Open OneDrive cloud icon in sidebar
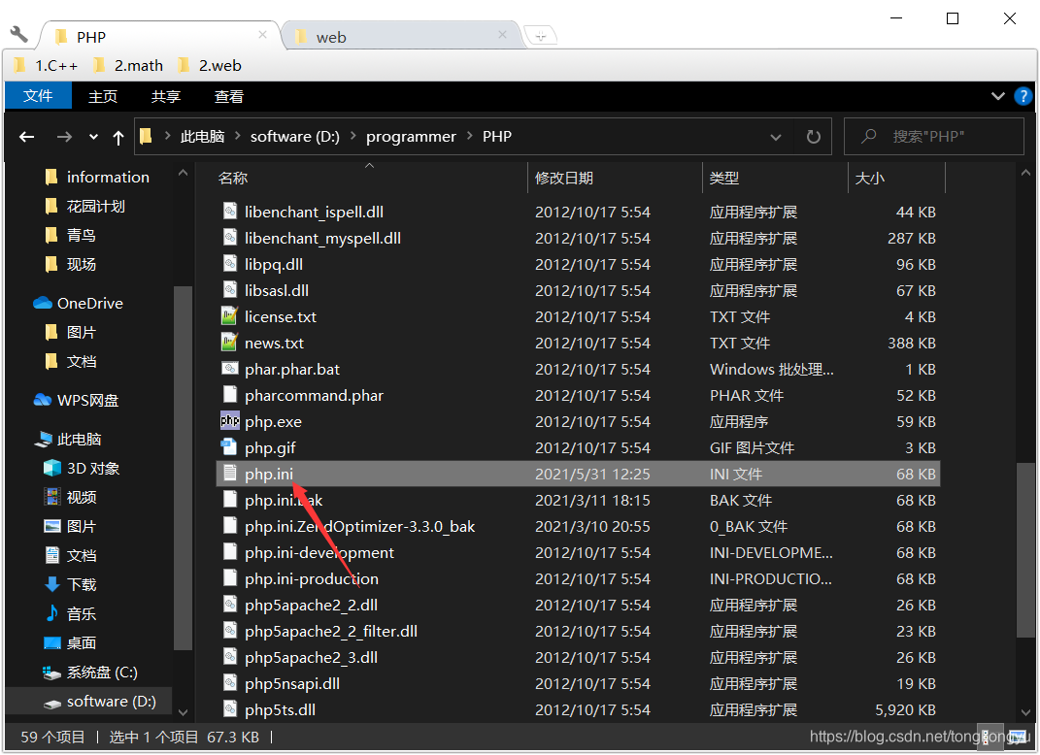This screenshot has width=1040, height=755. [x=43, y=303]
